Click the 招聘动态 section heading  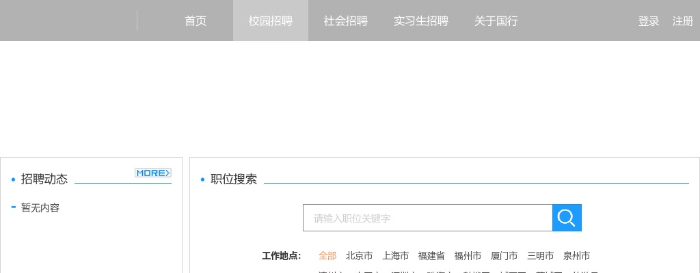coord(44,179)
